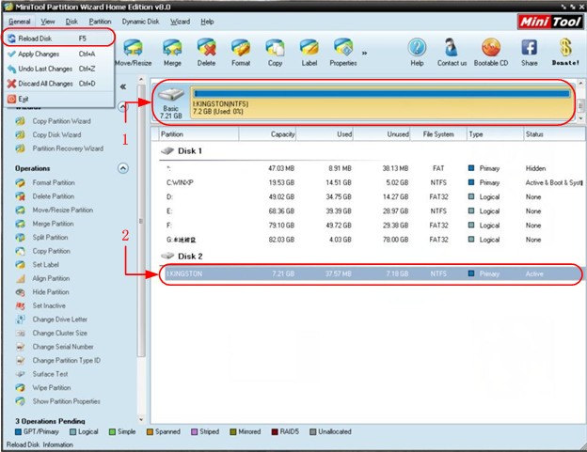Click the Move/Resize toolbar icon

(x=134, y=48)
